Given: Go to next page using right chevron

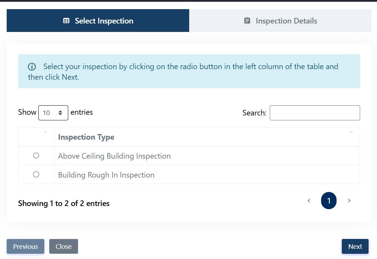Looking at the screenshot, I should 349,201.
